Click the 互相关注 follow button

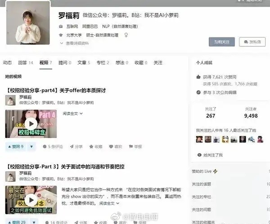click(221, 42)
